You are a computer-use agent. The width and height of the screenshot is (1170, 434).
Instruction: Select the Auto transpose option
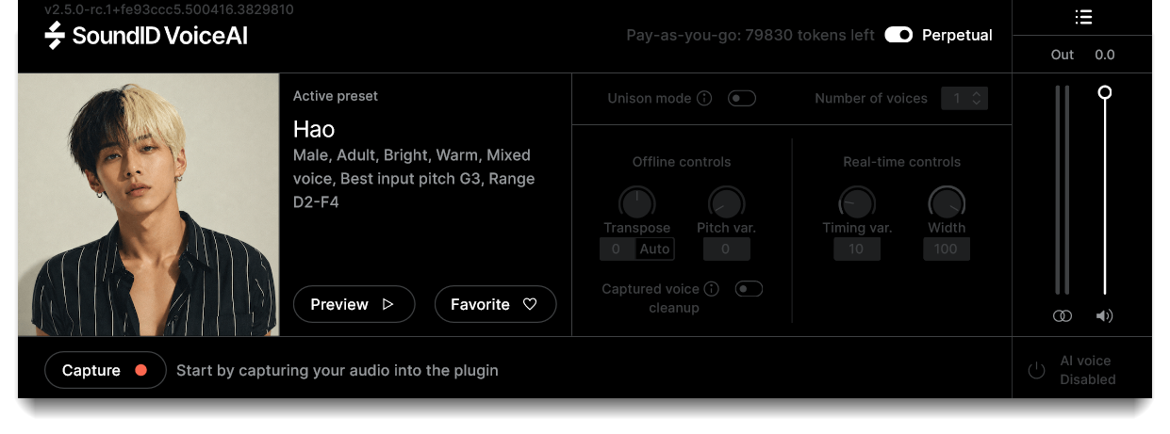(x=654, y=249)
